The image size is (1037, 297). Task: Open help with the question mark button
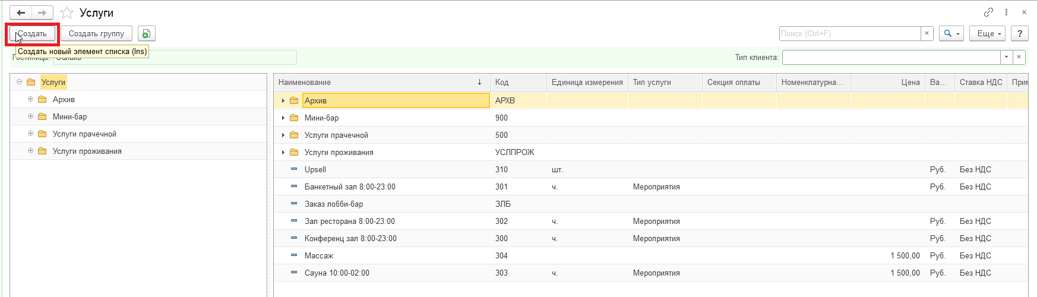click(1019, 34)
